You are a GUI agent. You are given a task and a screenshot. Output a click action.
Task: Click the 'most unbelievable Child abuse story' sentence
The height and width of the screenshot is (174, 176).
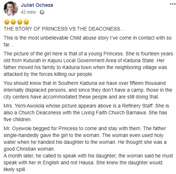point(88,41)
